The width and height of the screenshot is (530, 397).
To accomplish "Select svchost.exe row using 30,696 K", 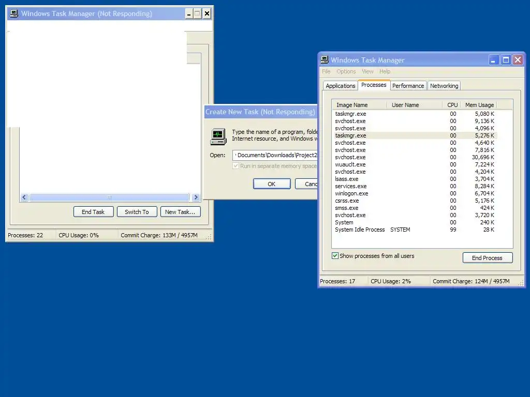I will pos(415,157).
